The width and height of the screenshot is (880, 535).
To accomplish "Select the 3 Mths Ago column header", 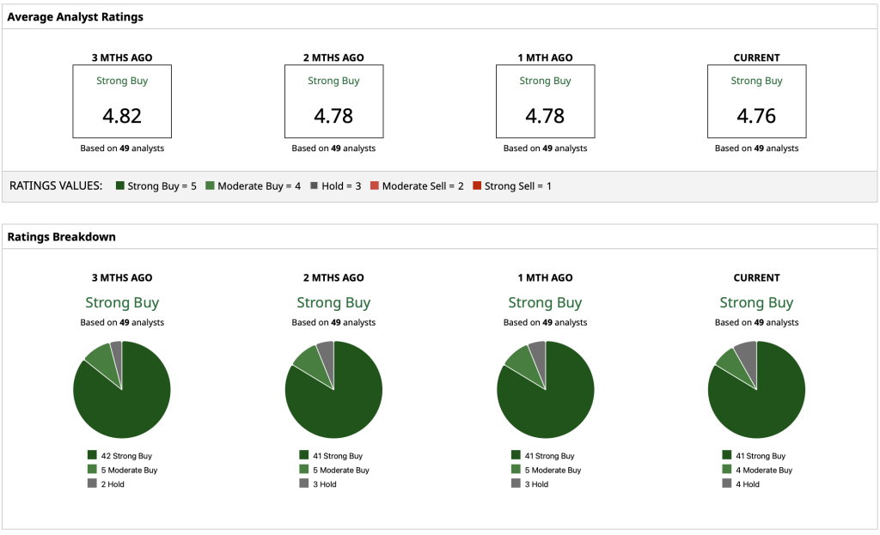I will pyautogui.click(x=122, y=58).
